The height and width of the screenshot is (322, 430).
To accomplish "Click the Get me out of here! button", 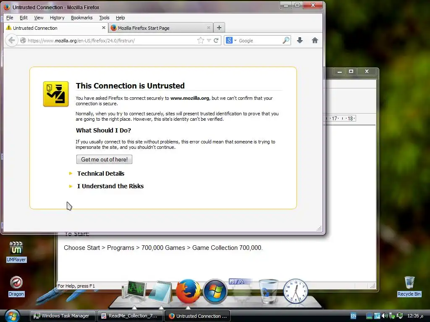I will click(x=104, y=159).
